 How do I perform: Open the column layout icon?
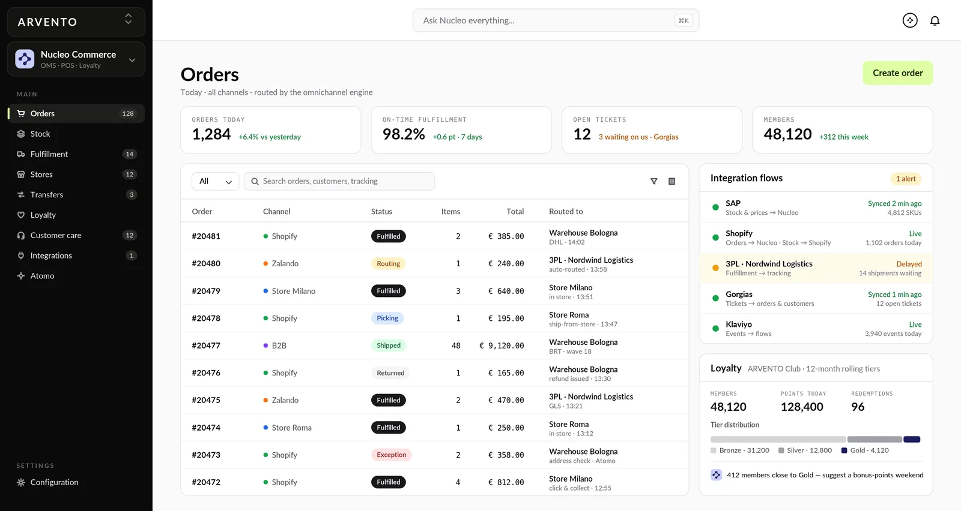[x=671, y=181]
